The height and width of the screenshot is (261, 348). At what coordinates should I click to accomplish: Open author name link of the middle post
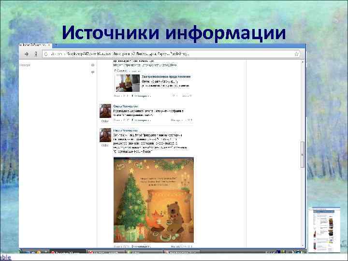pyautogui.click(x=125, y=106)
